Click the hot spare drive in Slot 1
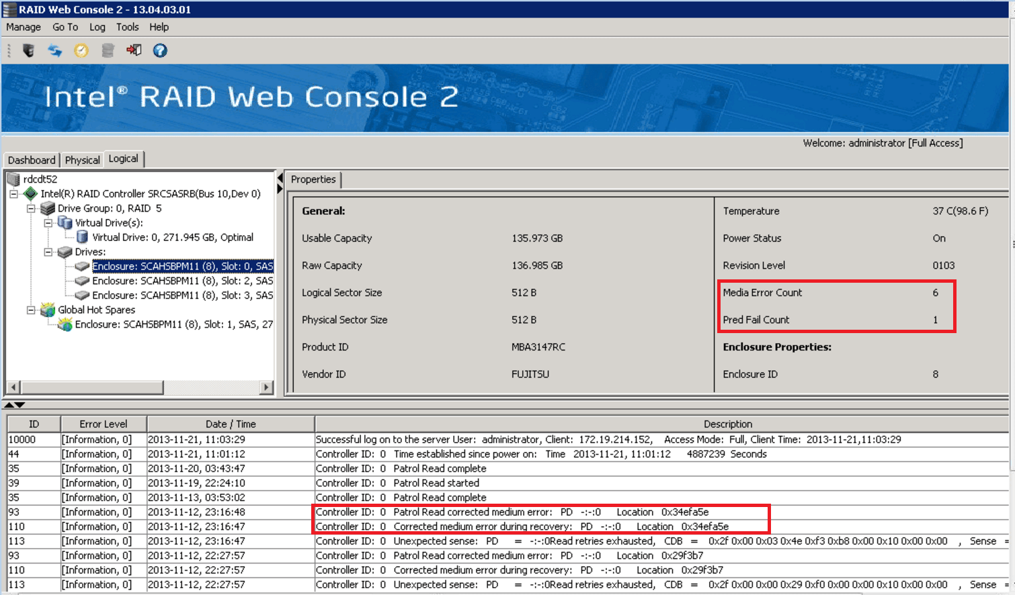 point(168,324)
